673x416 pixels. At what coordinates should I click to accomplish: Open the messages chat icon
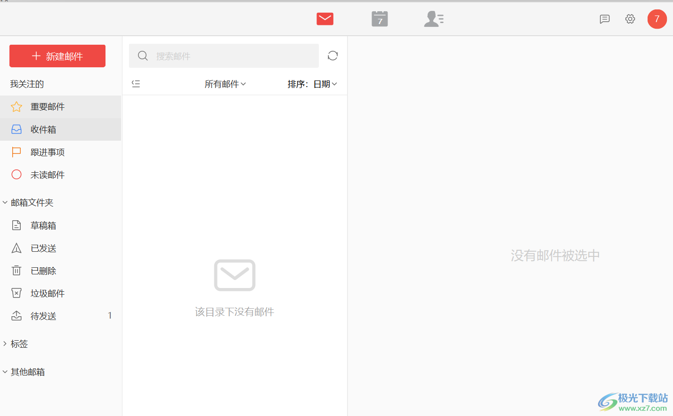coord(605,19)
